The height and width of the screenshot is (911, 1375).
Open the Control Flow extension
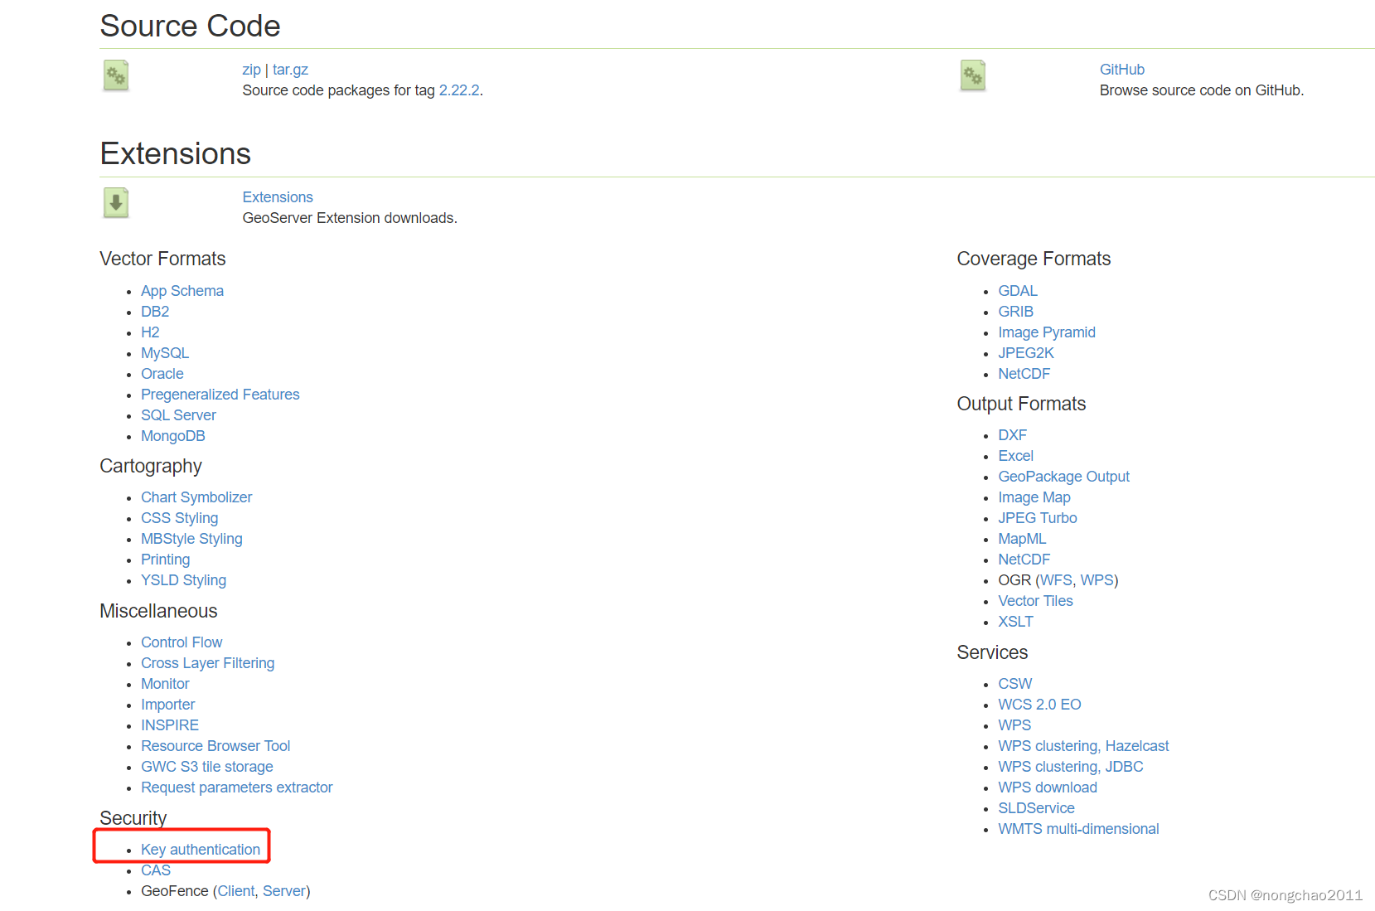[x=182, y=642]
